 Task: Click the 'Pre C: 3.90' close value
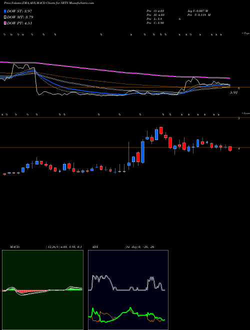click(x=155, y=23)
